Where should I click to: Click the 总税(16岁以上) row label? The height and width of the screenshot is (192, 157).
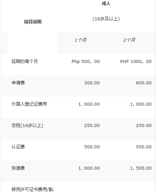27,126
